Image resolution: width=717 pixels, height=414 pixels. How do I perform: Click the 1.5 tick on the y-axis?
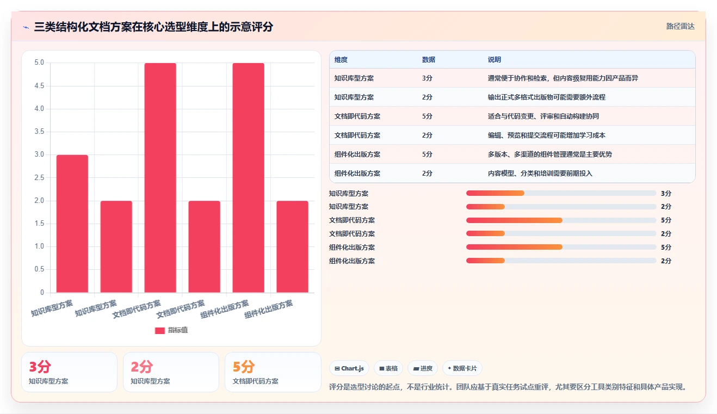[39, 224]
